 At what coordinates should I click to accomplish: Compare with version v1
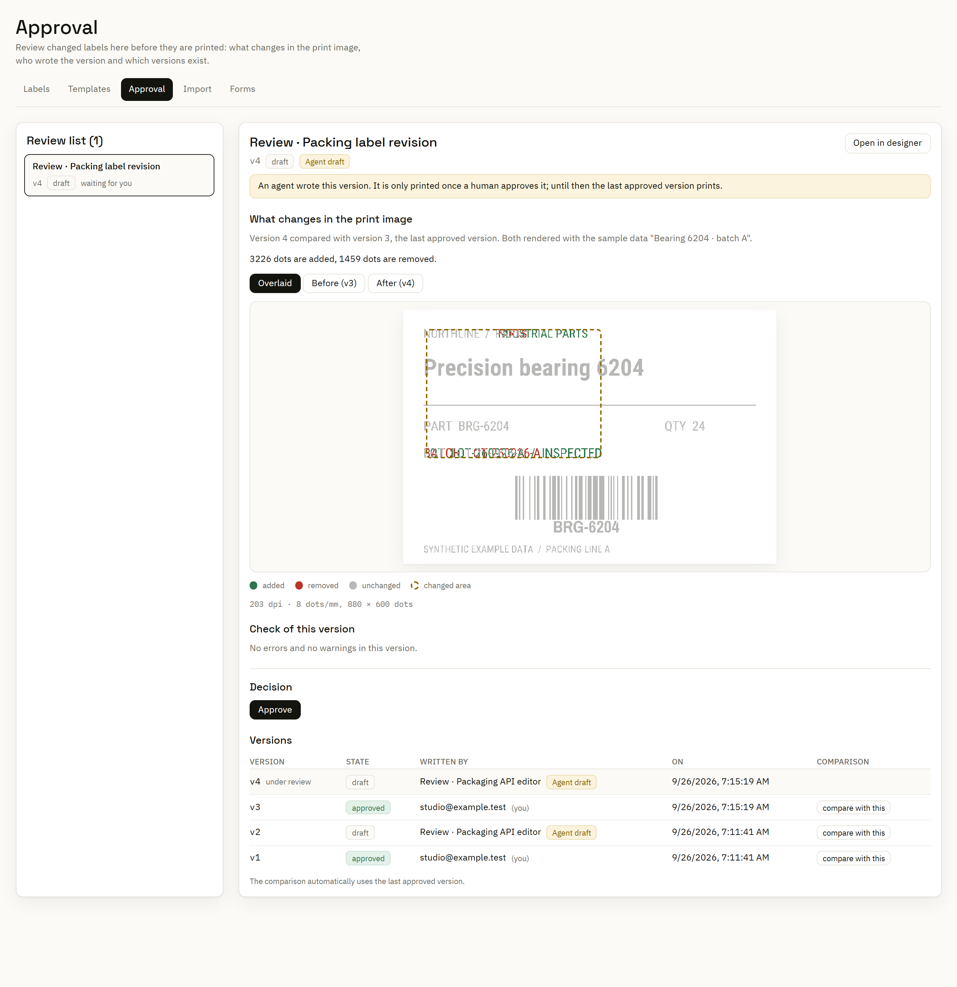(x=853, y=858)
